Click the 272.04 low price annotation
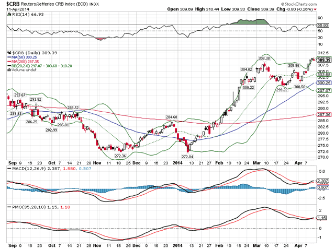Viewport: 335px width, 249px height. (187, 157)
